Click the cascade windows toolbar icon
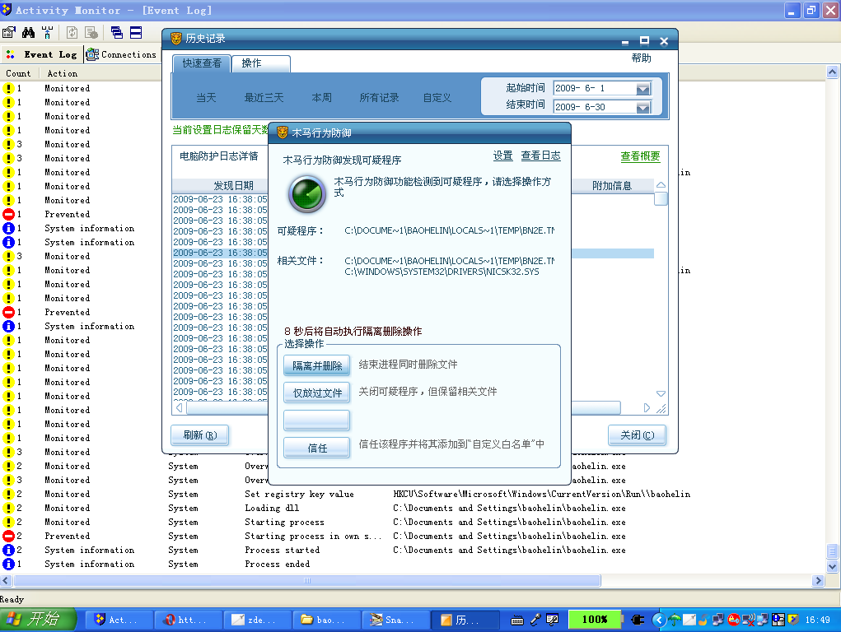This screenshot has height=632, width=841. click(116, 33)
